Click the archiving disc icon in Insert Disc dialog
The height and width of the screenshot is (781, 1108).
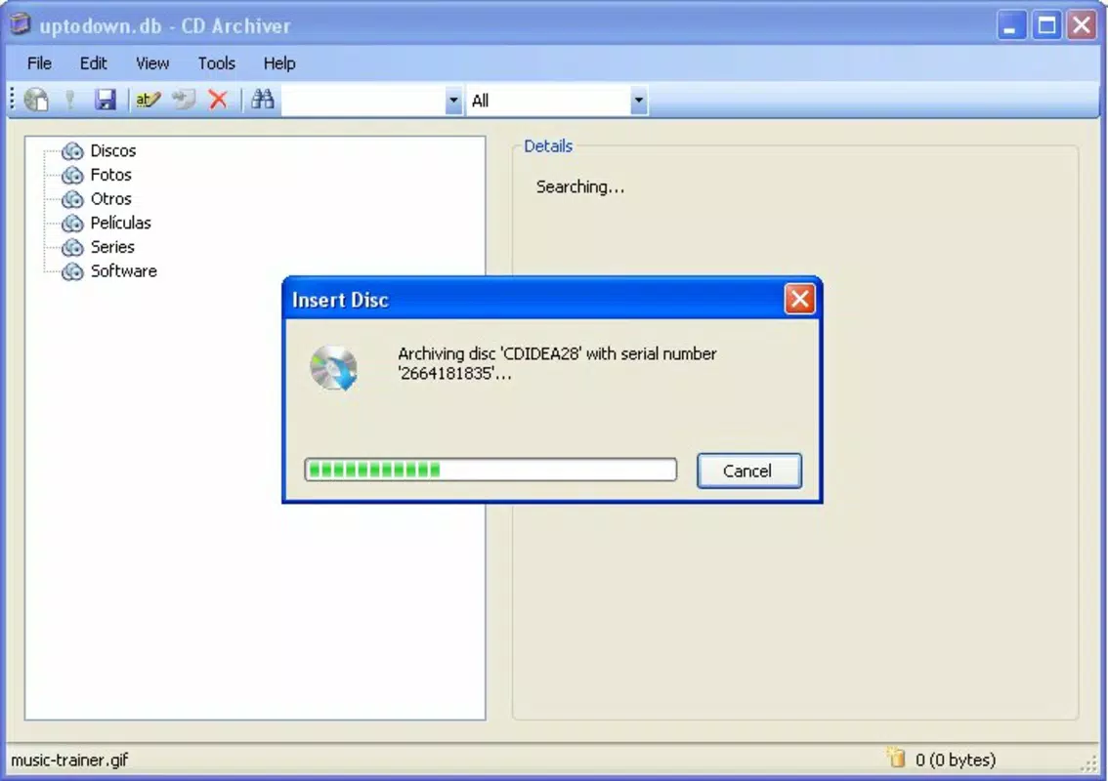click(x=333, y=368)
